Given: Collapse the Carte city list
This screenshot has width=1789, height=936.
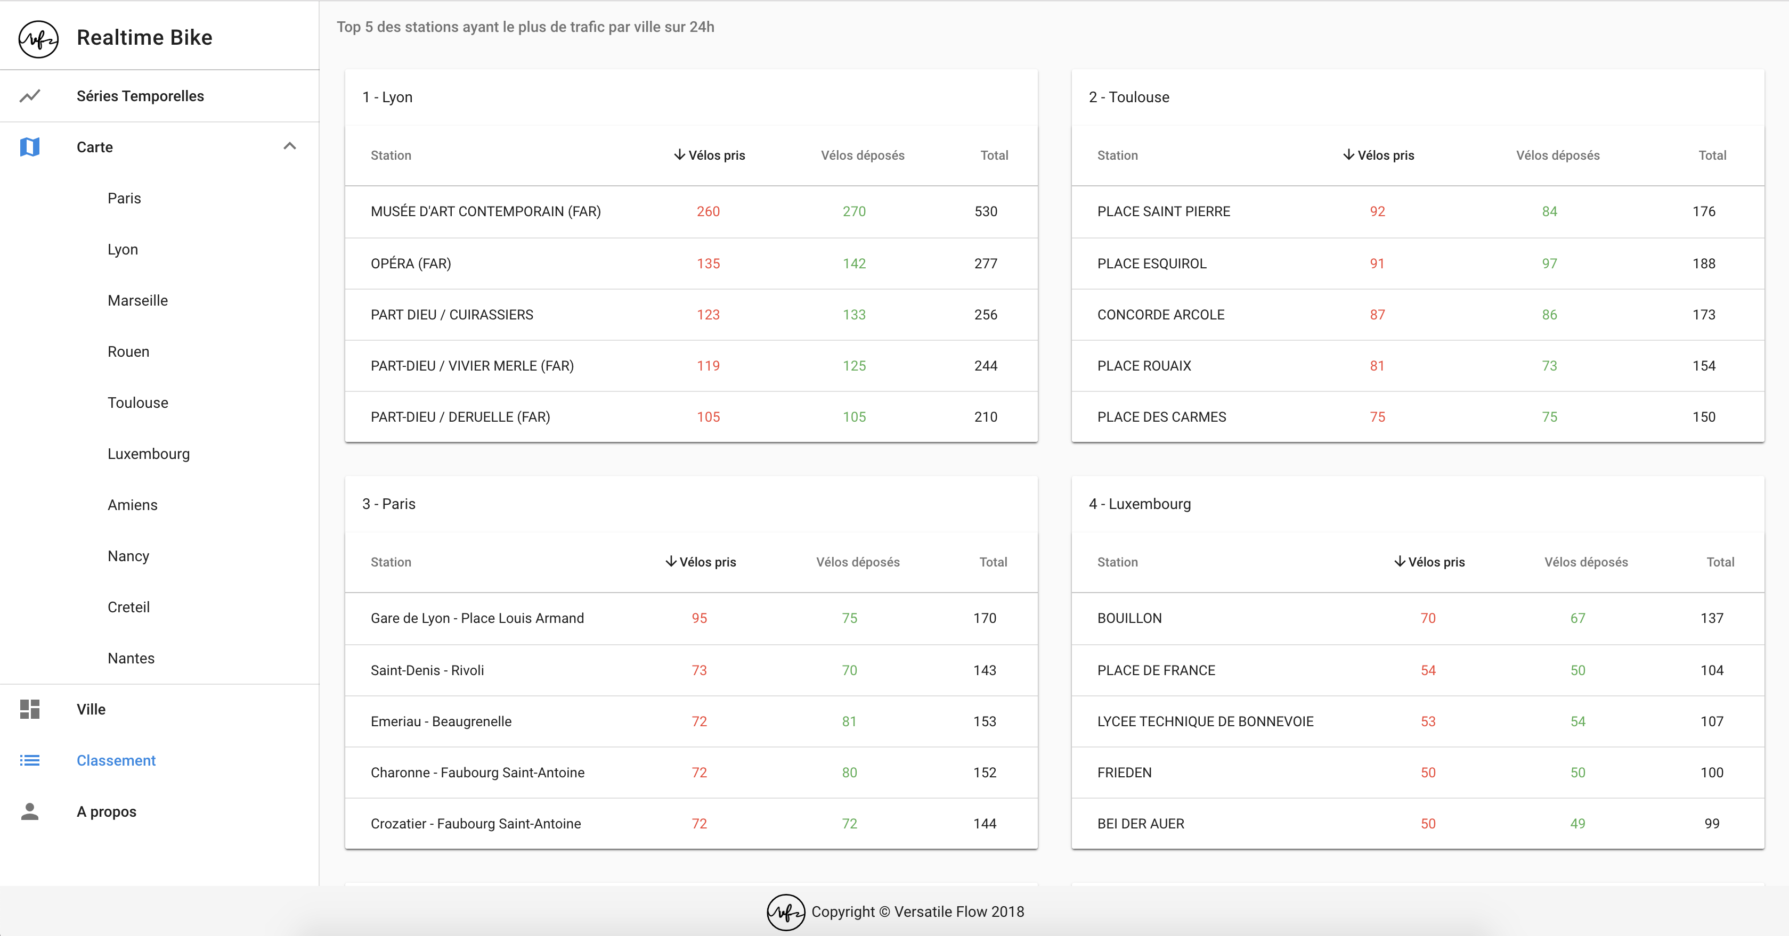Looking at the screenshot, I should [x=290, y=146].
